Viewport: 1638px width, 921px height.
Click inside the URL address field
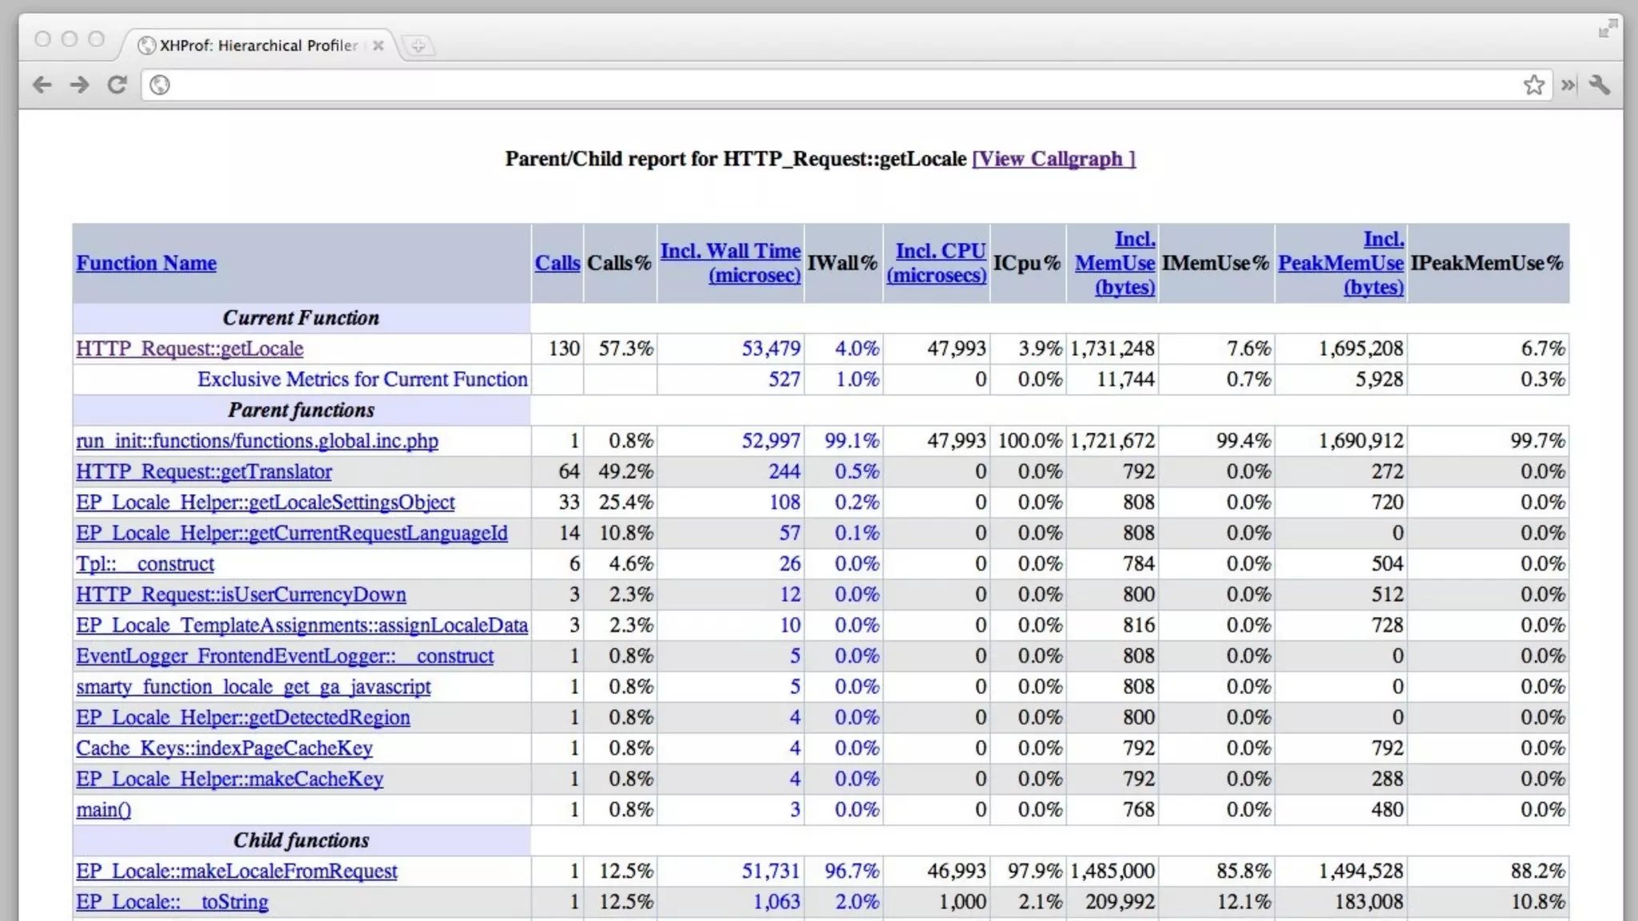coord(800,85)
